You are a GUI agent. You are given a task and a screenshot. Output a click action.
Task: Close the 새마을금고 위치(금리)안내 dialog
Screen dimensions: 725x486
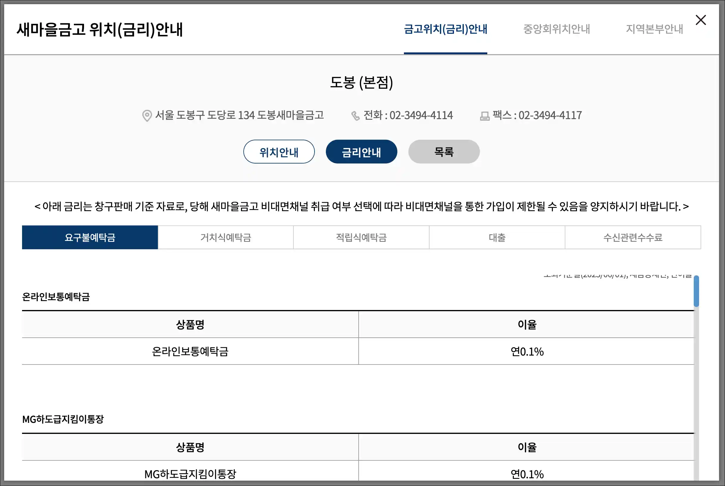tap(701, 20)
